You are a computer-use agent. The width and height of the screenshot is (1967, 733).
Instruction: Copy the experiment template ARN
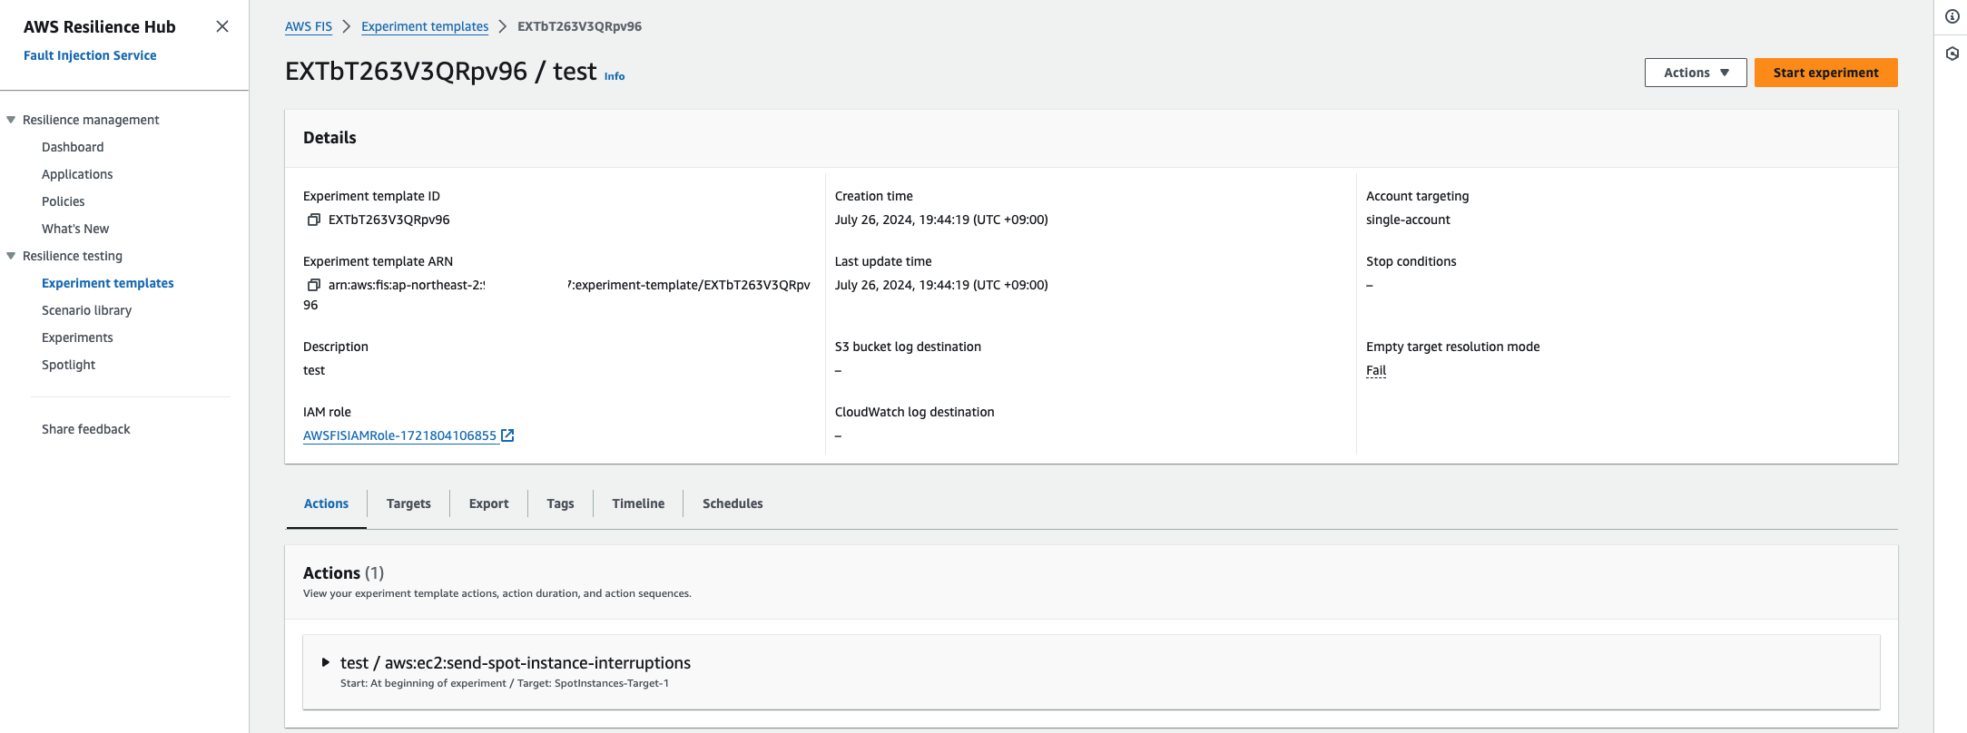[x=314, y=285]
